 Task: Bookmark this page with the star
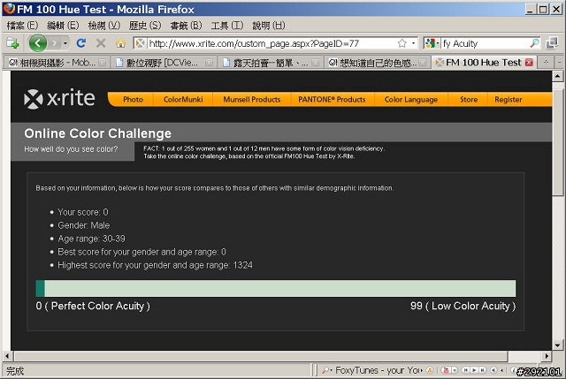tap(402, 43)
